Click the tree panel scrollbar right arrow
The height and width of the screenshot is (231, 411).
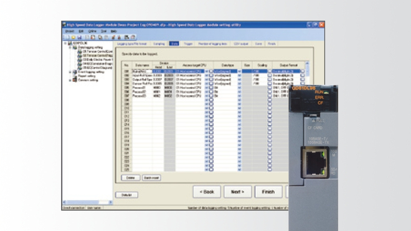(x=111, y=202)
